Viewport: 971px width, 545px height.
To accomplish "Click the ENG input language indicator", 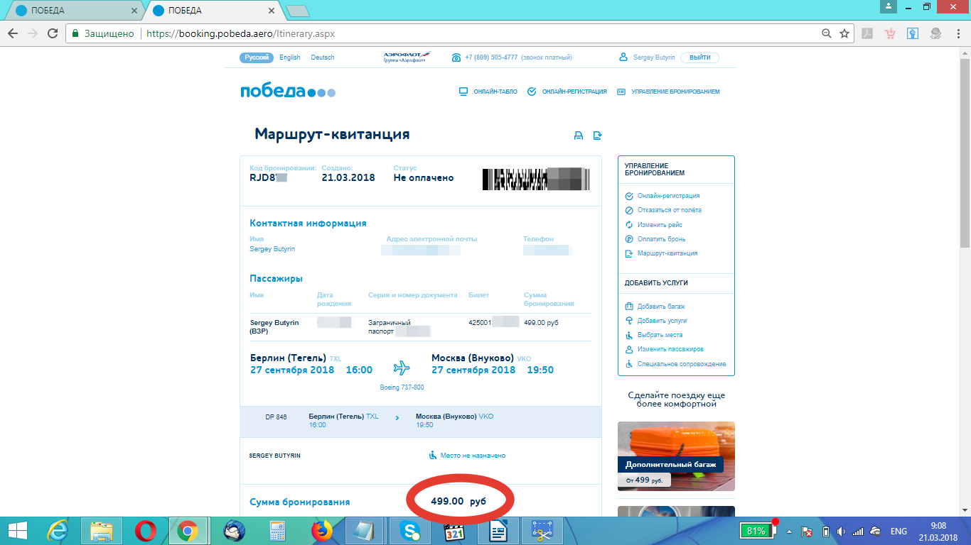I will pos(898,532).
